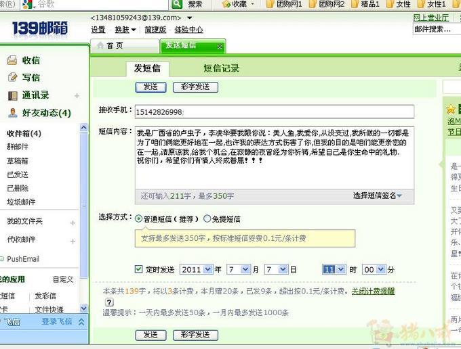Click the 接收手机 phone number field
This screenshot has width=461, height=349.
(275, 112)
